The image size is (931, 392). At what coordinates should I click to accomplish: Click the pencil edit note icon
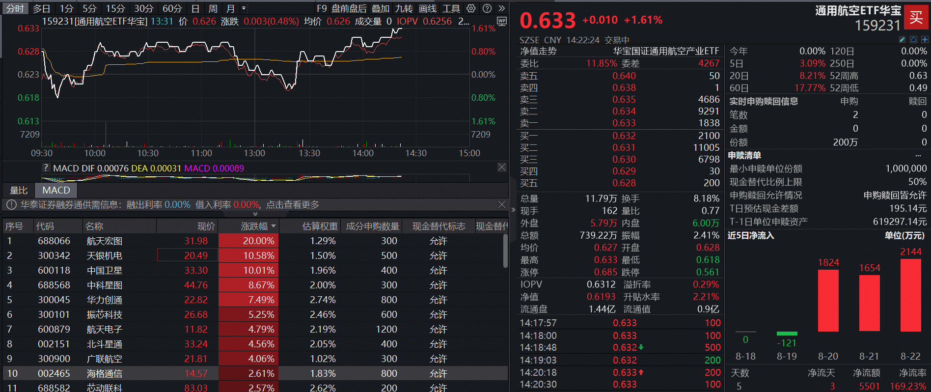[902, 39]
